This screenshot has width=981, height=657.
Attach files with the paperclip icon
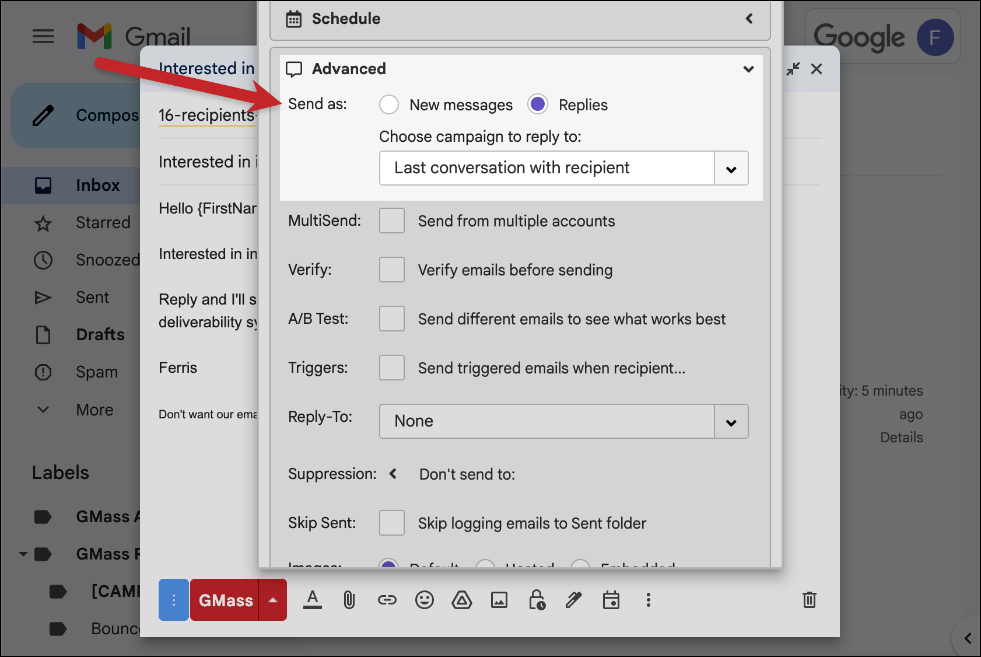[x=349, y=600]
